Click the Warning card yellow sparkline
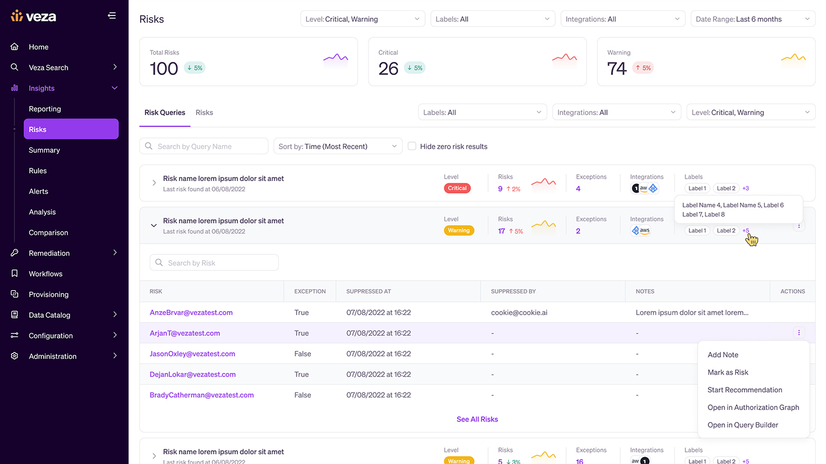Image resolution: width=826 pixels, height=464 pixels. pyautogui.click(x=793, y=58)
